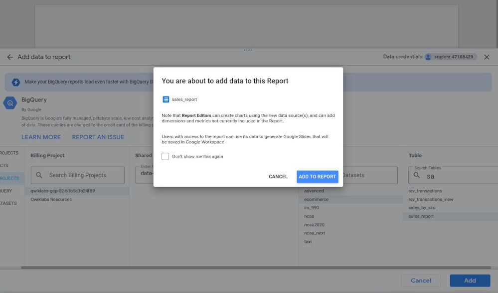Click the blue Add button
The width and height of the screenshot is (498, 293).
(470, 281)
